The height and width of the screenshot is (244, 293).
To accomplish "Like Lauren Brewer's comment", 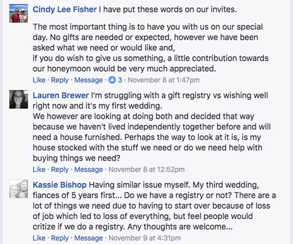I will (x=39, y=170).
